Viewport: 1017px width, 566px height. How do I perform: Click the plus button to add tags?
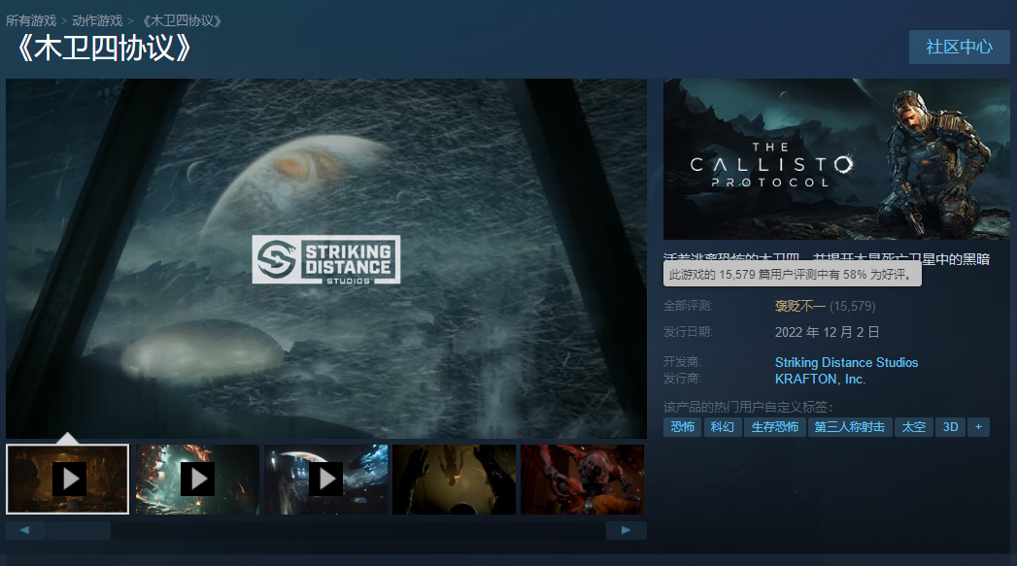tap(979, 426)
